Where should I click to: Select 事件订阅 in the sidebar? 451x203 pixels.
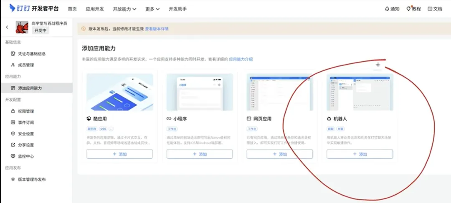(x=36, y=122)
